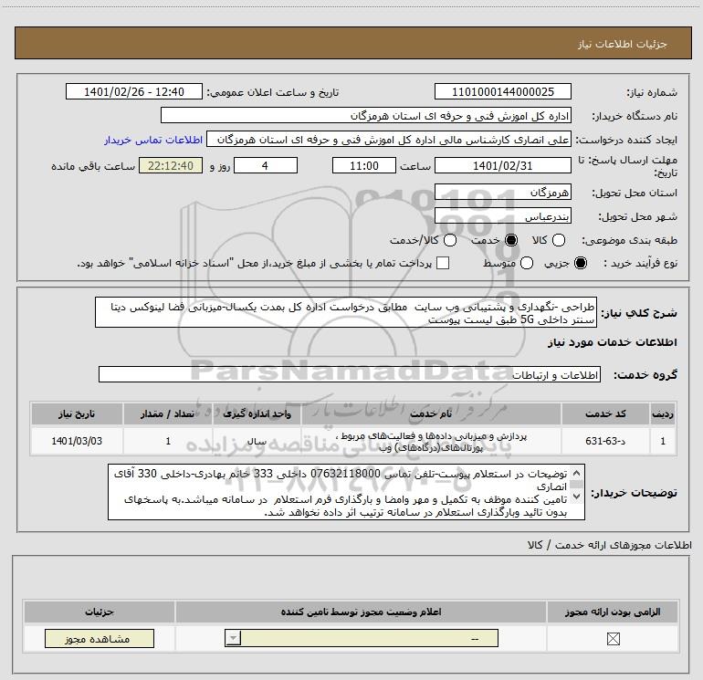Click the اعلام وضعیت مجوز column header
The width and height of the screenshot is (703, 680).
coord(361,612)
